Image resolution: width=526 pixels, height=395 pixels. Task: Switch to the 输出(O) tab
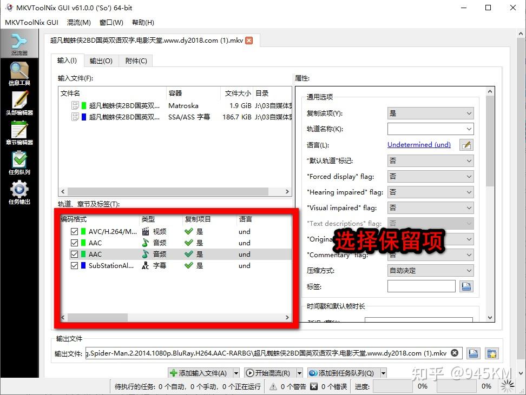101,61
